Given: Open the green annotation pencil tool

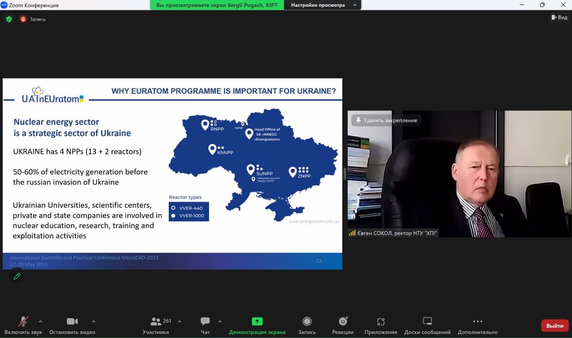Looking at the screenshot, I should pyautogui.click(x=17, y=276).
